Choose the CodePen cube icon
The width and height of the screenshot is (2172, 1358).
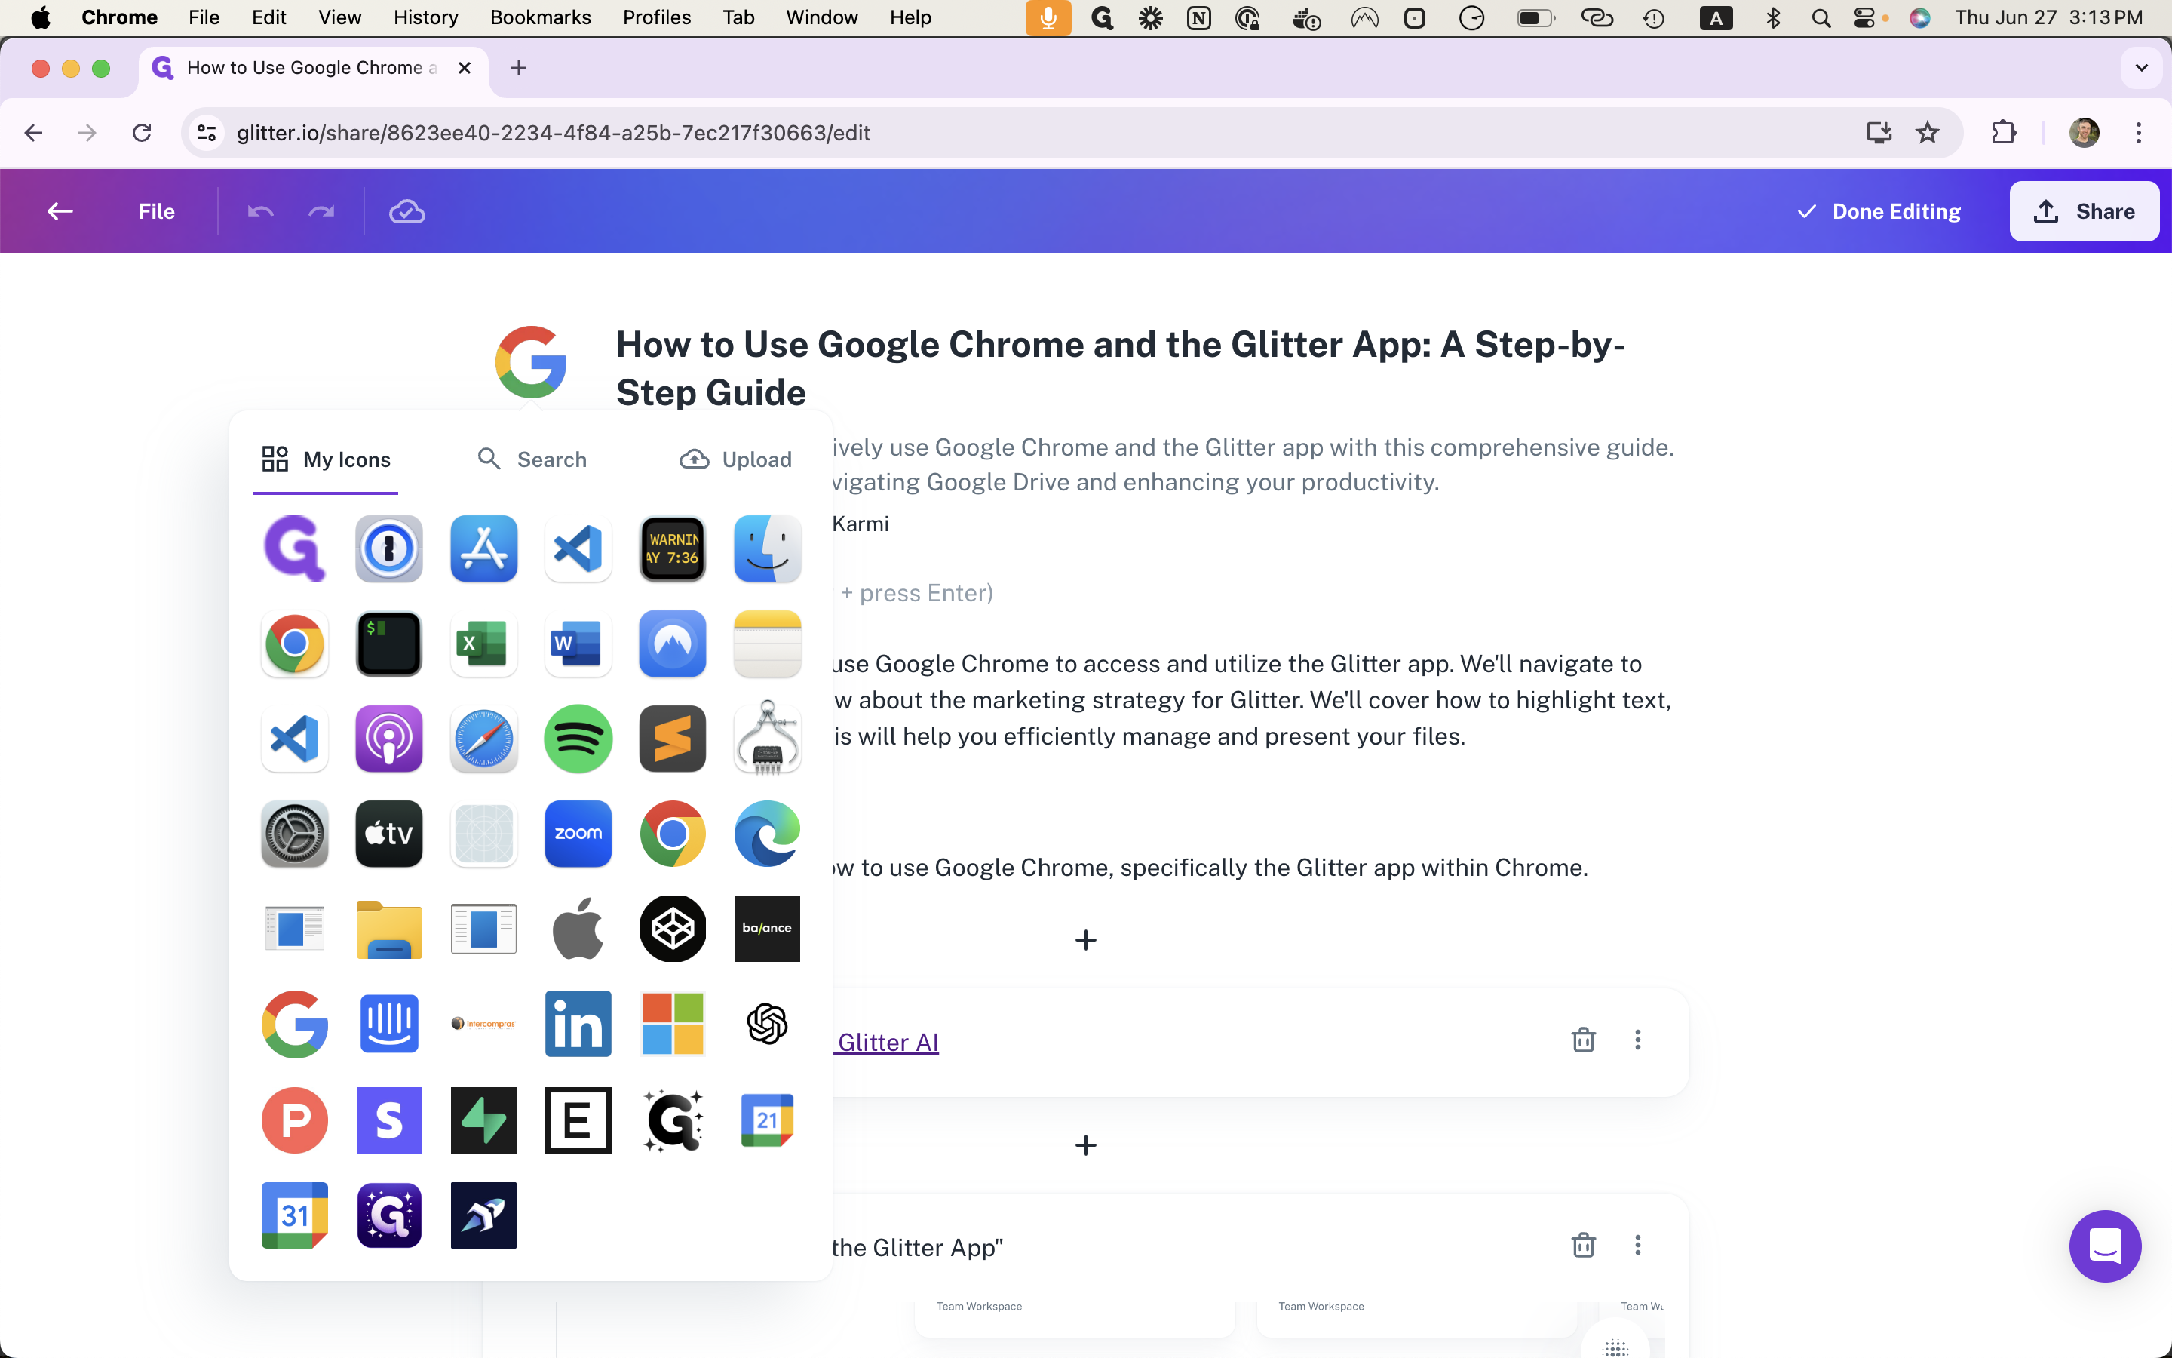click(x=673, y=929)
